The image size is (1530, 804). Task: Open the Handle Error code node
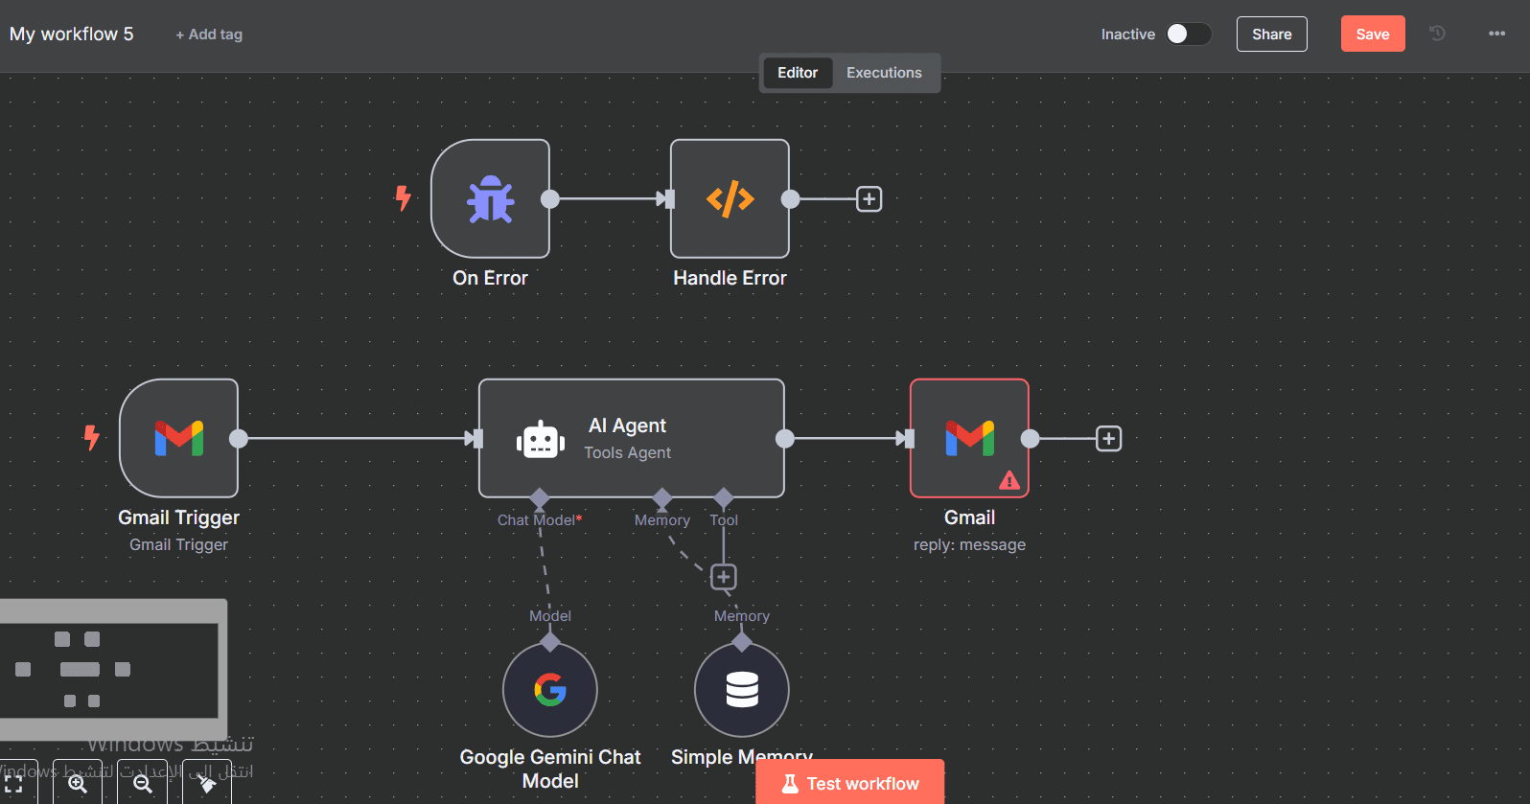pos(730,199)
